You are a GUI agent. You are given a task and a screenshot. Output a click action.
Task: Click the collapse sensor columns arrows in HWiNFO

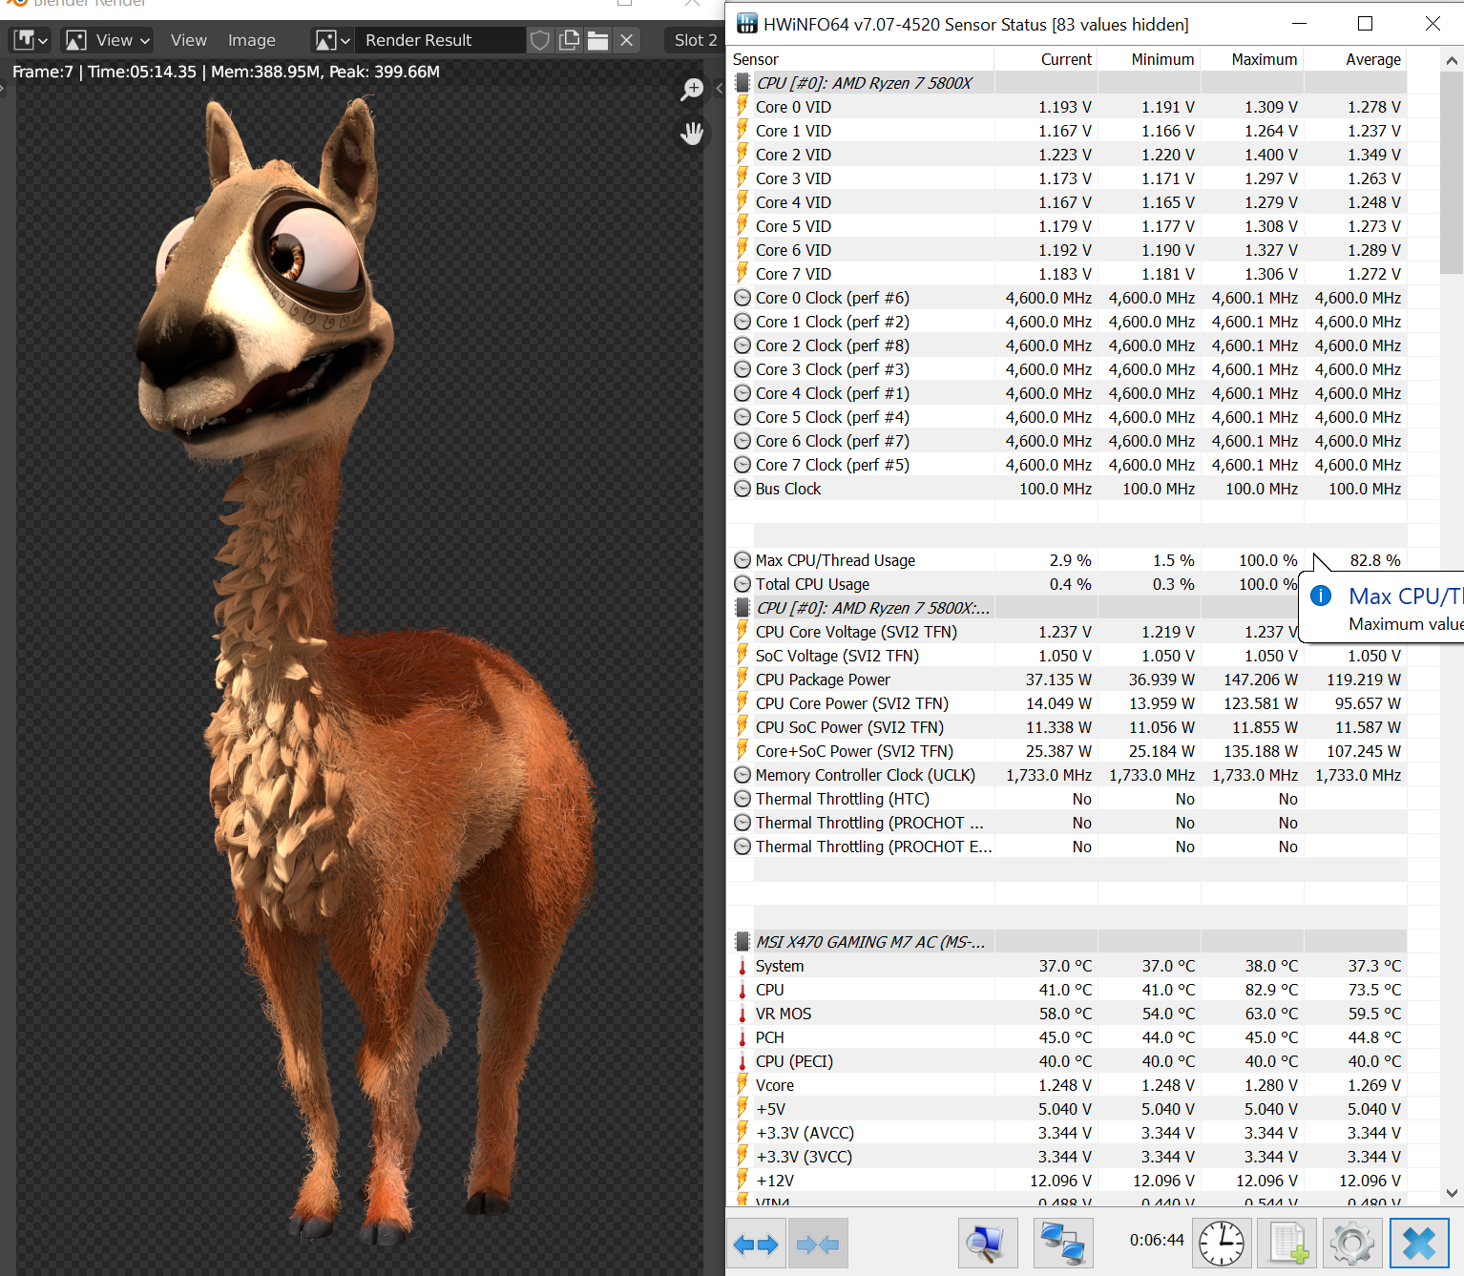coord(817,1244)
